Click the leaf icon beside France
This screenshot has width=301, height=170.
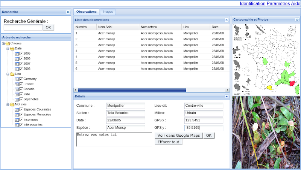click(x=17, y=84)
